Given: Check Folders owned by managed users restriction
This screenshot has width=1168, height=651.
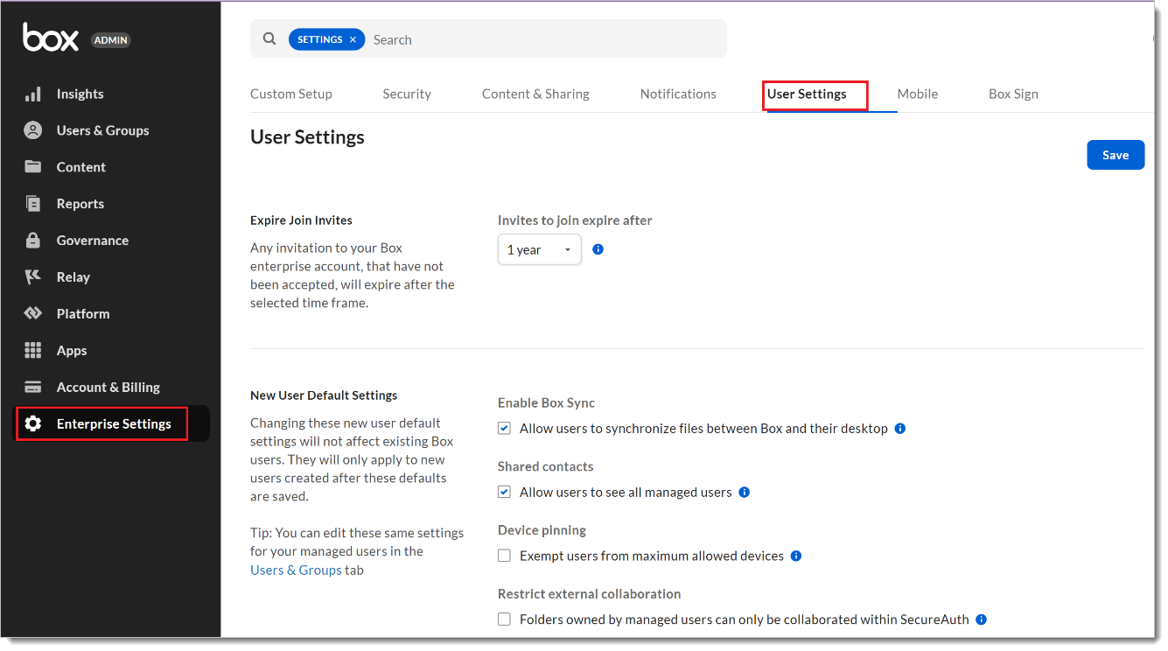Looking at the screenshot, I should [504, 619].
